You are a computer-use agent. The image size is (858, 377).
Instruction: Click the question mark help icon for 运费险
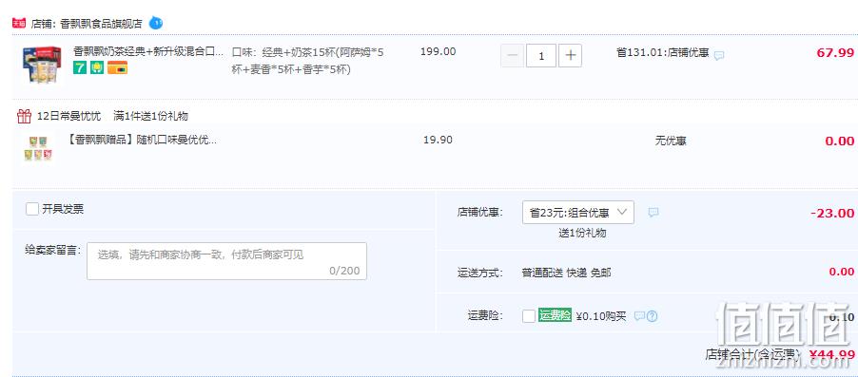652,316
